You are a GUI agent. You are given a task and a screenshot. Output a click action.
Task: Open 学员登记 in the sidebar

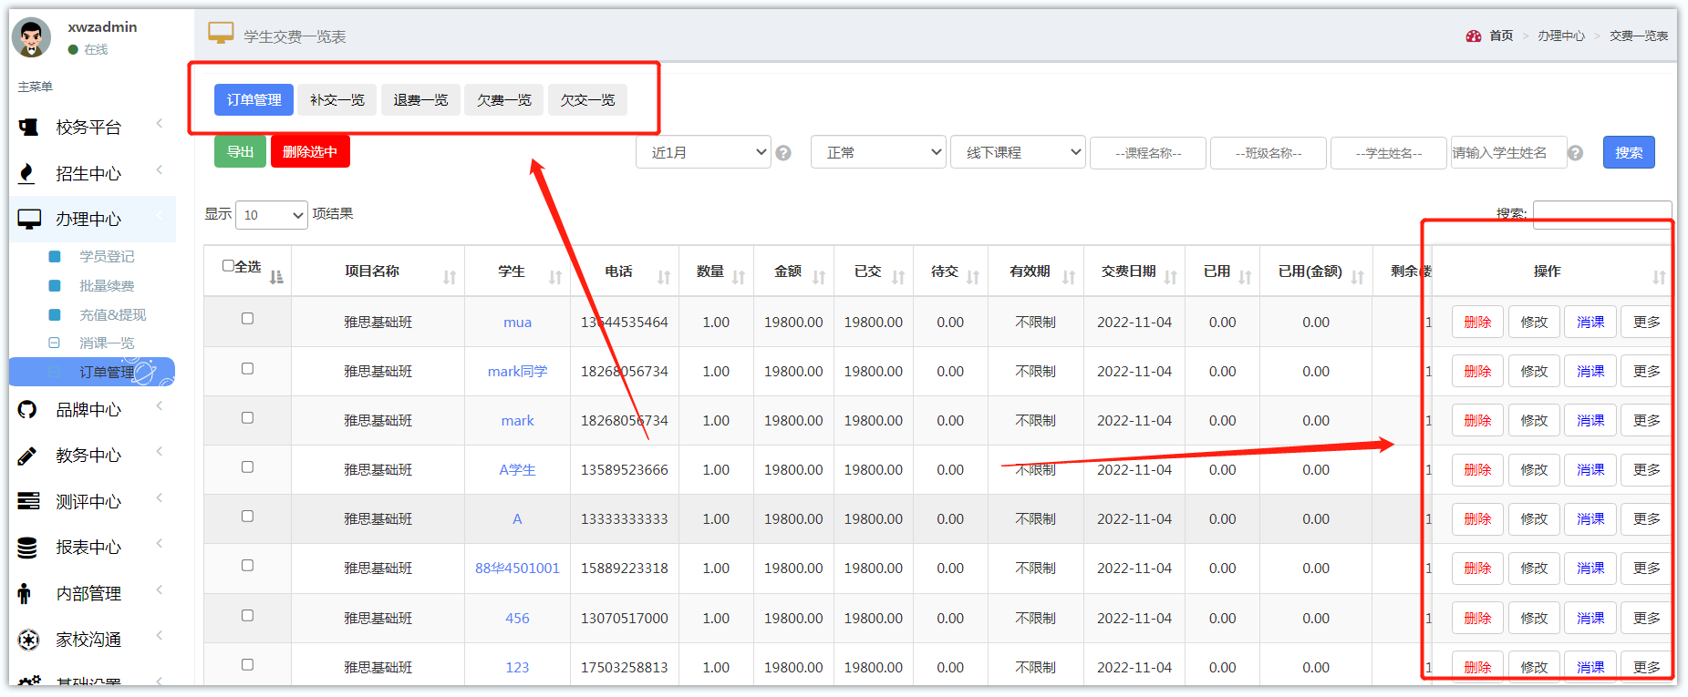[x=107, y=257]
